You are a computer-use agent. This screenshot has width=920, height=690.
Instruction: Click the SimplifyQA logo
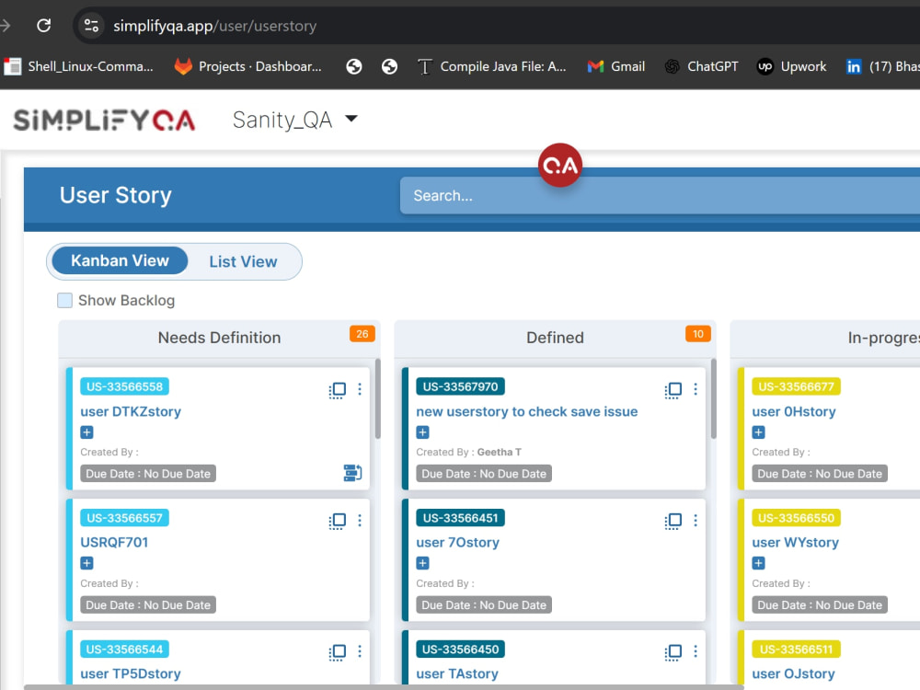pyautogui.click(x=104, y=121)
